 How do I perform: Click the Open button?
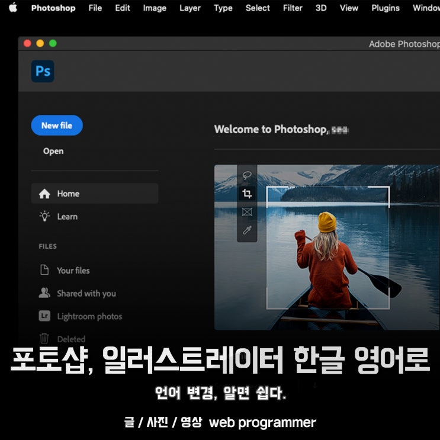[53, 151]
